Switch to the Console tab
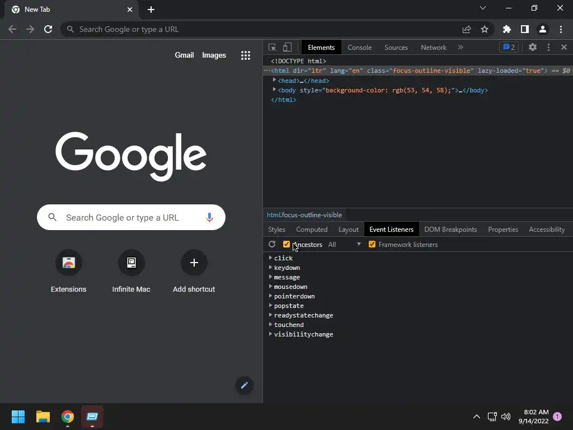The height and width of the screenshot is (430, 573). pos(360,48)
